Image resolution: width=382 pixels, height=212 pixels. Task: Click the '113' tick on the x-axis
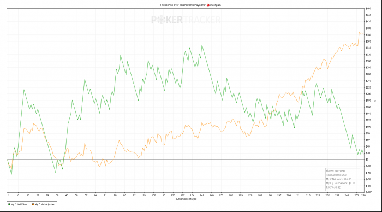pyautogui.click(x=163, y=195)
